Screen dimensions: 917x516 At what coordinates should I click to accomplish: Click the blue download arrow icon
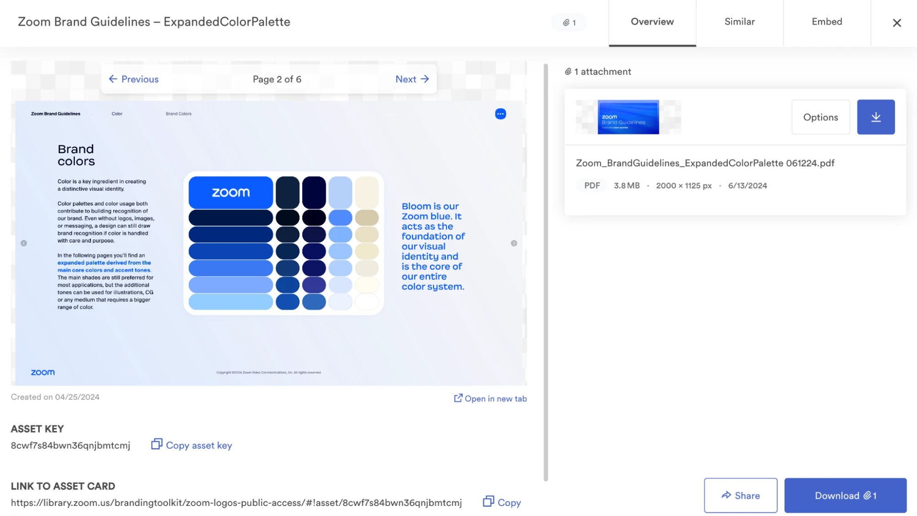pyautogui.click(x=875, y=117)
